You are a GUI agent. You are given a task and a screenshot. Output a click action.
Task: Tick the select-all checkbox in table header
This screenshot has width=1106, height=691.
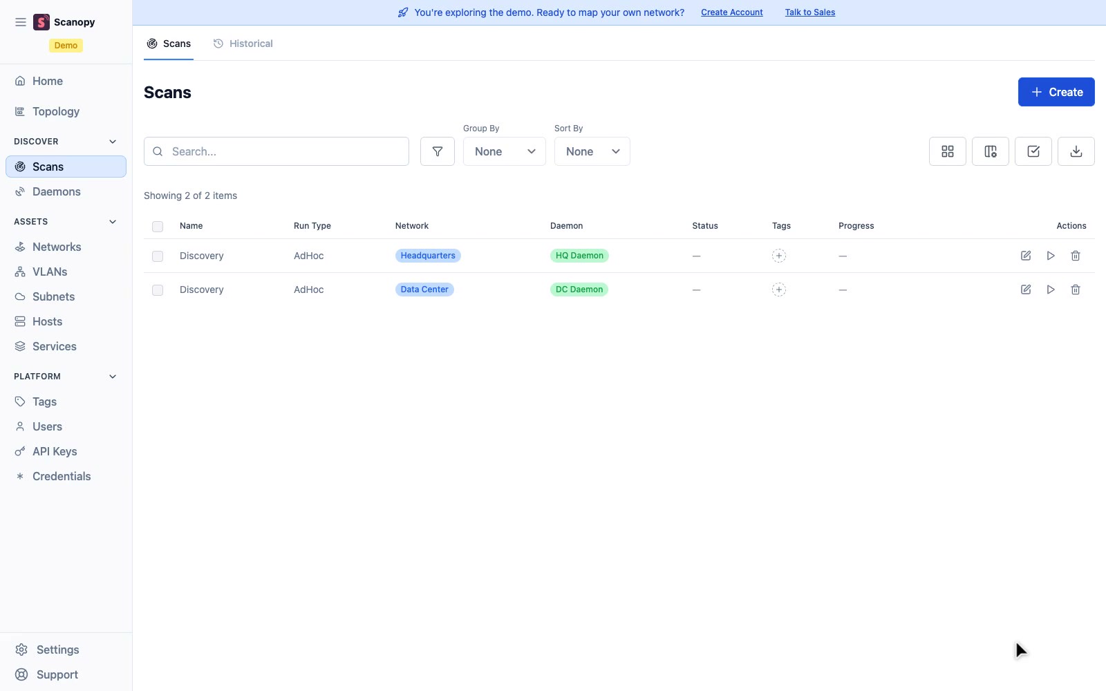158,227
